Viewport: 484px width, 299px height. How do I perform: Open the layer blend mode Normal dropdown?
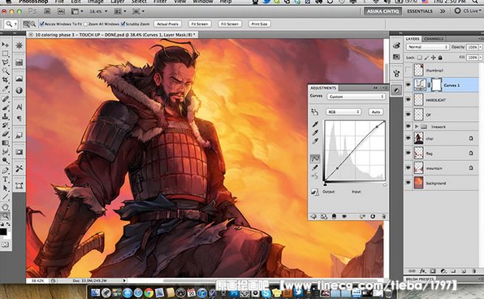point(427,47)
